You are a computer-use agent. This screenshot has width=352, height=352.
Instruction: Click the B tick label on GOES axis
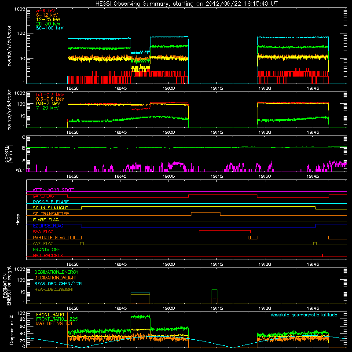point(24,148)
